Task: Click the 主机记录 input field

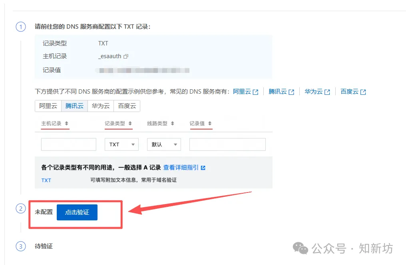Action: click(68, 144)
